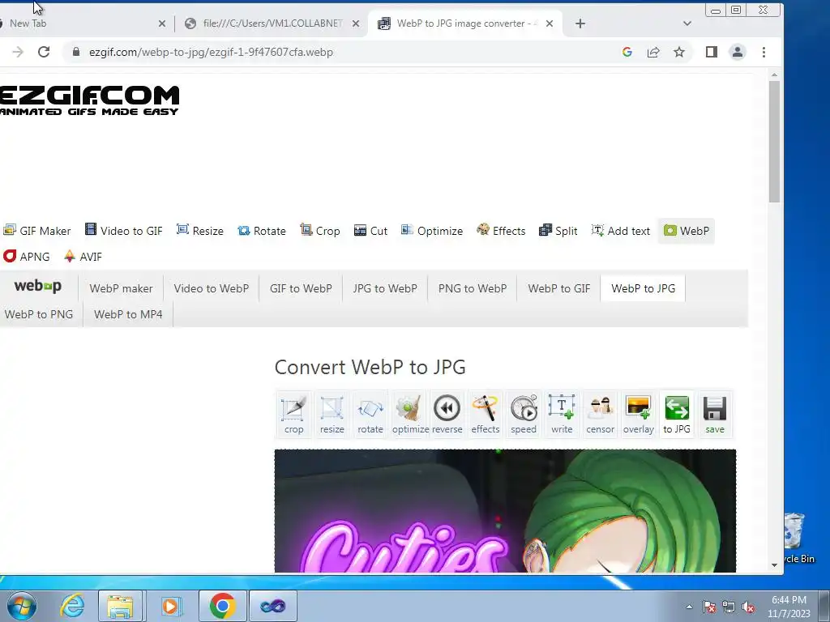Choose the rotate tool
Screen dimensions: 830x622
click(x=370, y=414)
